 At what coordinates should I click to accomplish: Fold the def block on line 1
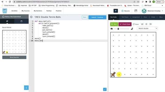[x=34, y=21]
